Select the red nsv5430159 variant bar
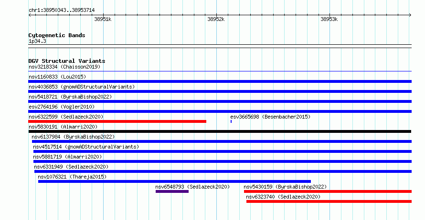 click(x=328, y=191)
